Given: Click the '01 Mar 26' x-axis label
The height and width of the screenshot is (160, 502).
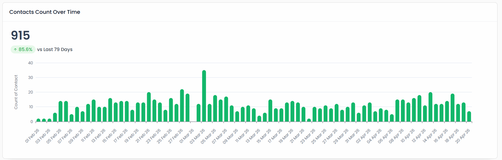Looking at the screenshot, I should click(187, 136).
